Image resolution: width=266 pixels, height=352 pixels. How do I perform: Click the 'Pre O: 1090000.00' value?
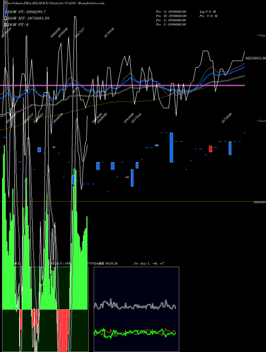171,12
